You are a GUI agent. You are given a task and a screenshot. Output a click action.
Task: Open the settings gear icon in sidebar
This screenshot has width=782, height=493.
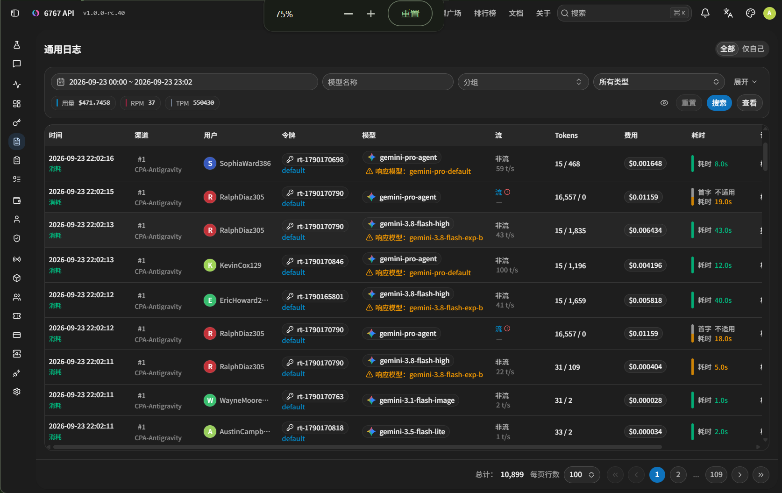[17, 392]
